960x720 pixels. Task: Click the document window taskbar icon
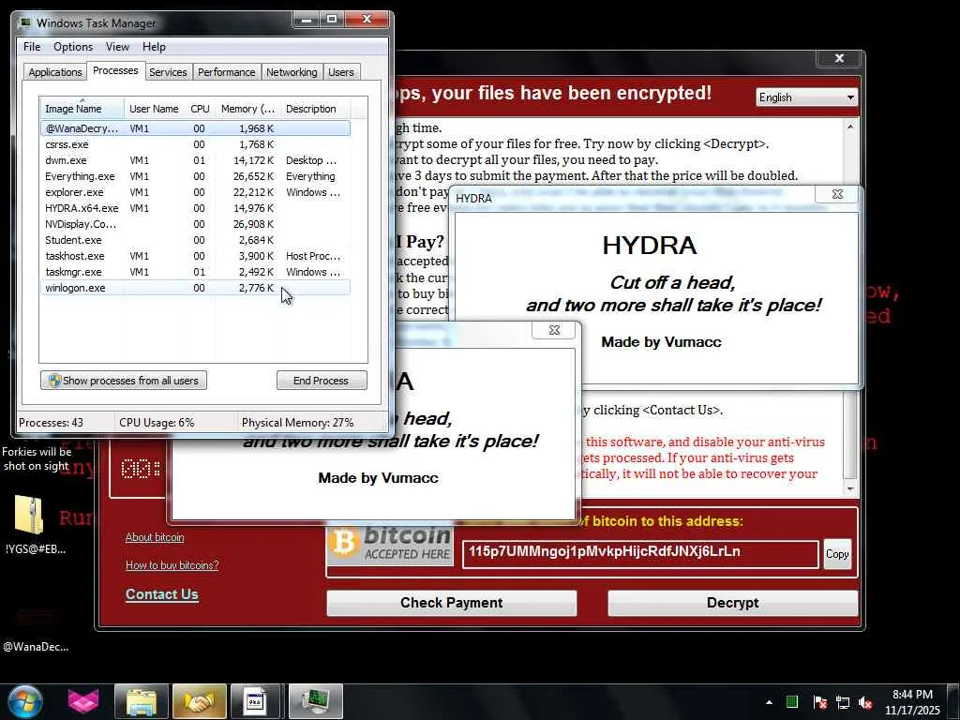pos(255,701)
